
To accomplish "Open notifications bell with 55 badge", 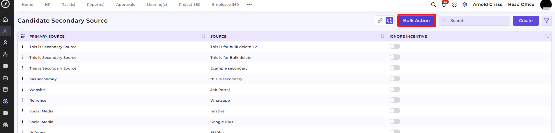I will (x=444, y=4).
